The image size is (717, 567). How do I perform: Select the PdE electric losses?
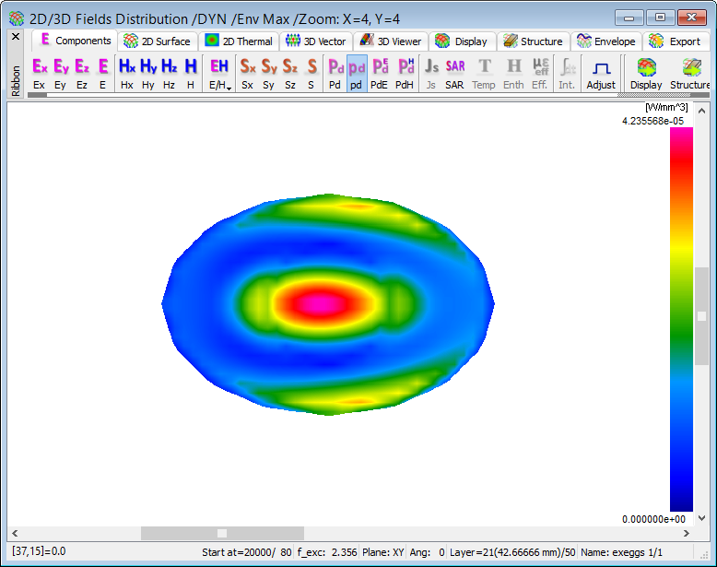pos(380,73)
